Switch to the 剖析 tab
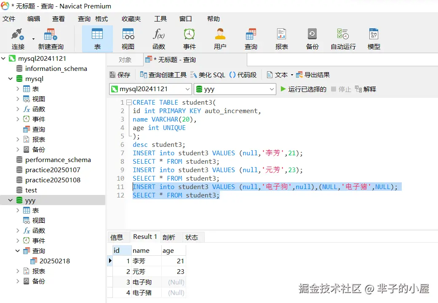The height and width of the screenshot is (303, 438). coord(169,237)
